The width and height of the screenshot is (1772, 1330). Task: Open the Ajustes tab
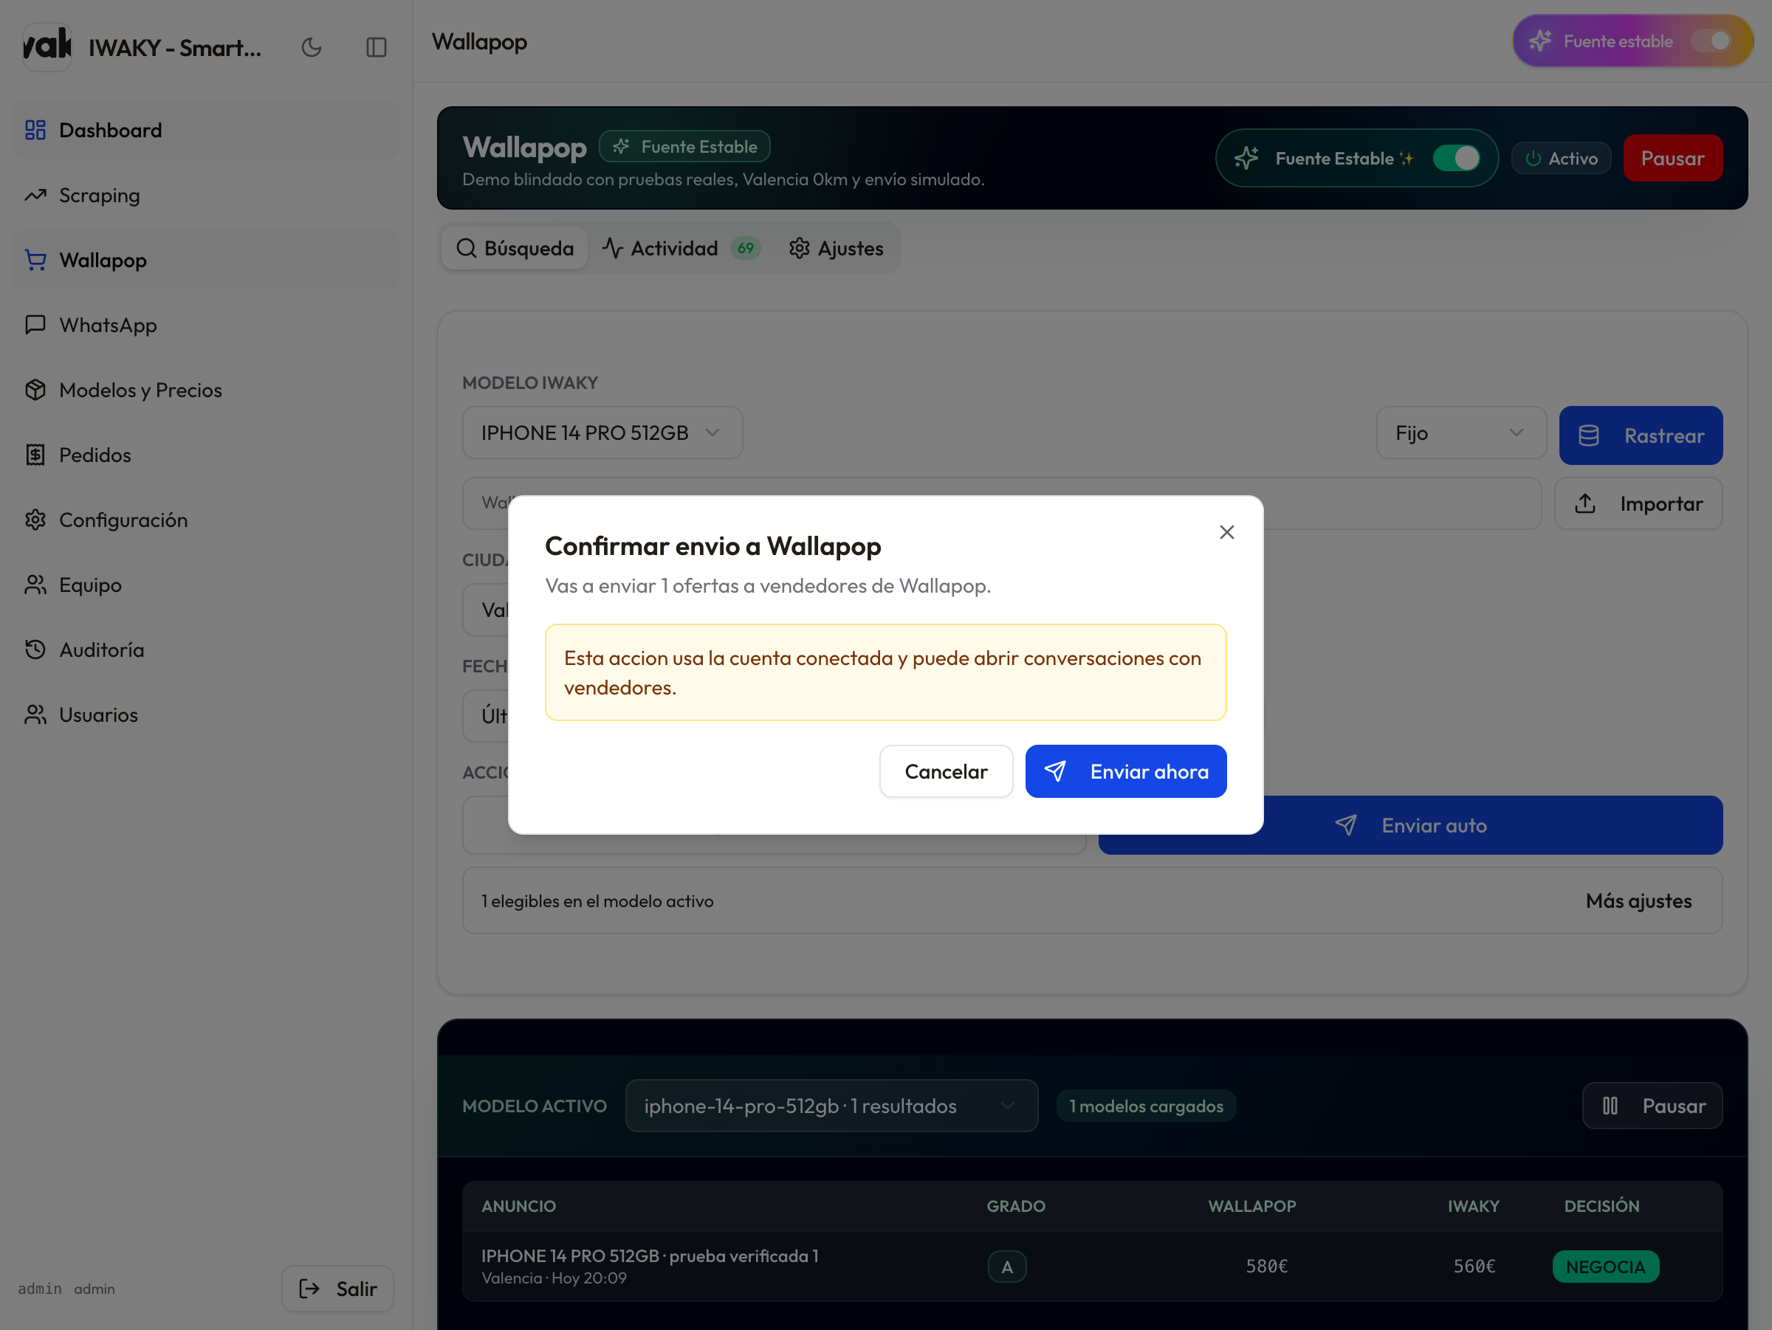[x=836, y=248]
